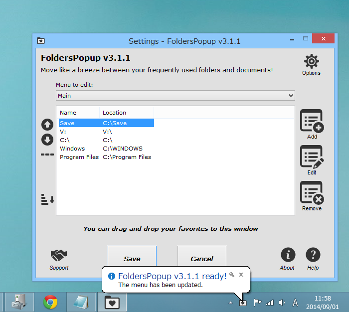
Task: Close the Settings window
Action: coord(323,39)
